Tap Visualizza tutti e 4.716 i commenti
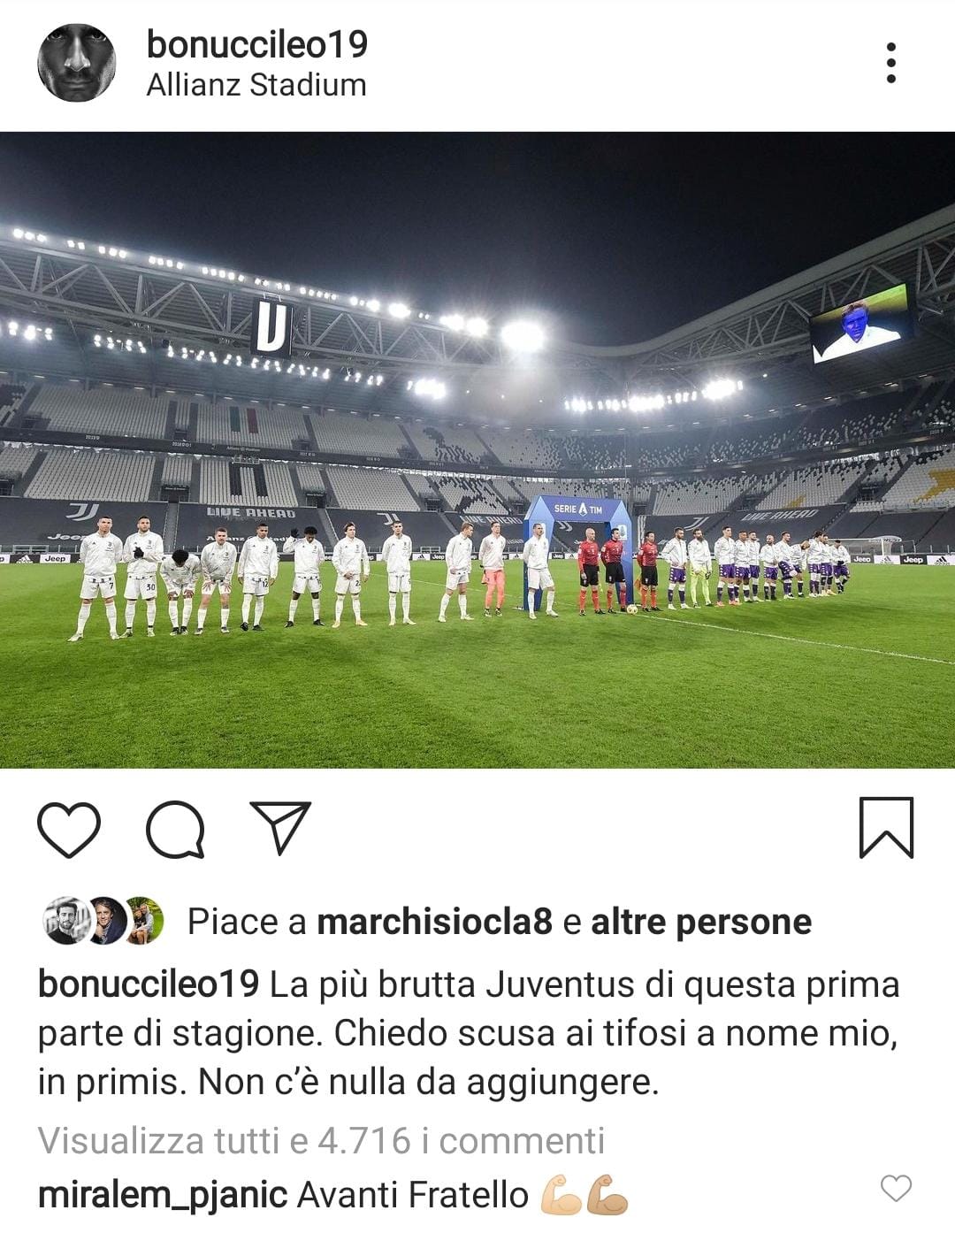The width and height of the screenshot is (955, 1233). pyautogui.click(x=321, y=1140)
